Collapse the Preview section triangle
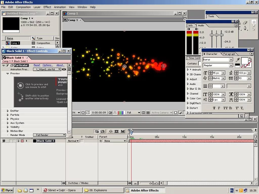 (7, 74)
